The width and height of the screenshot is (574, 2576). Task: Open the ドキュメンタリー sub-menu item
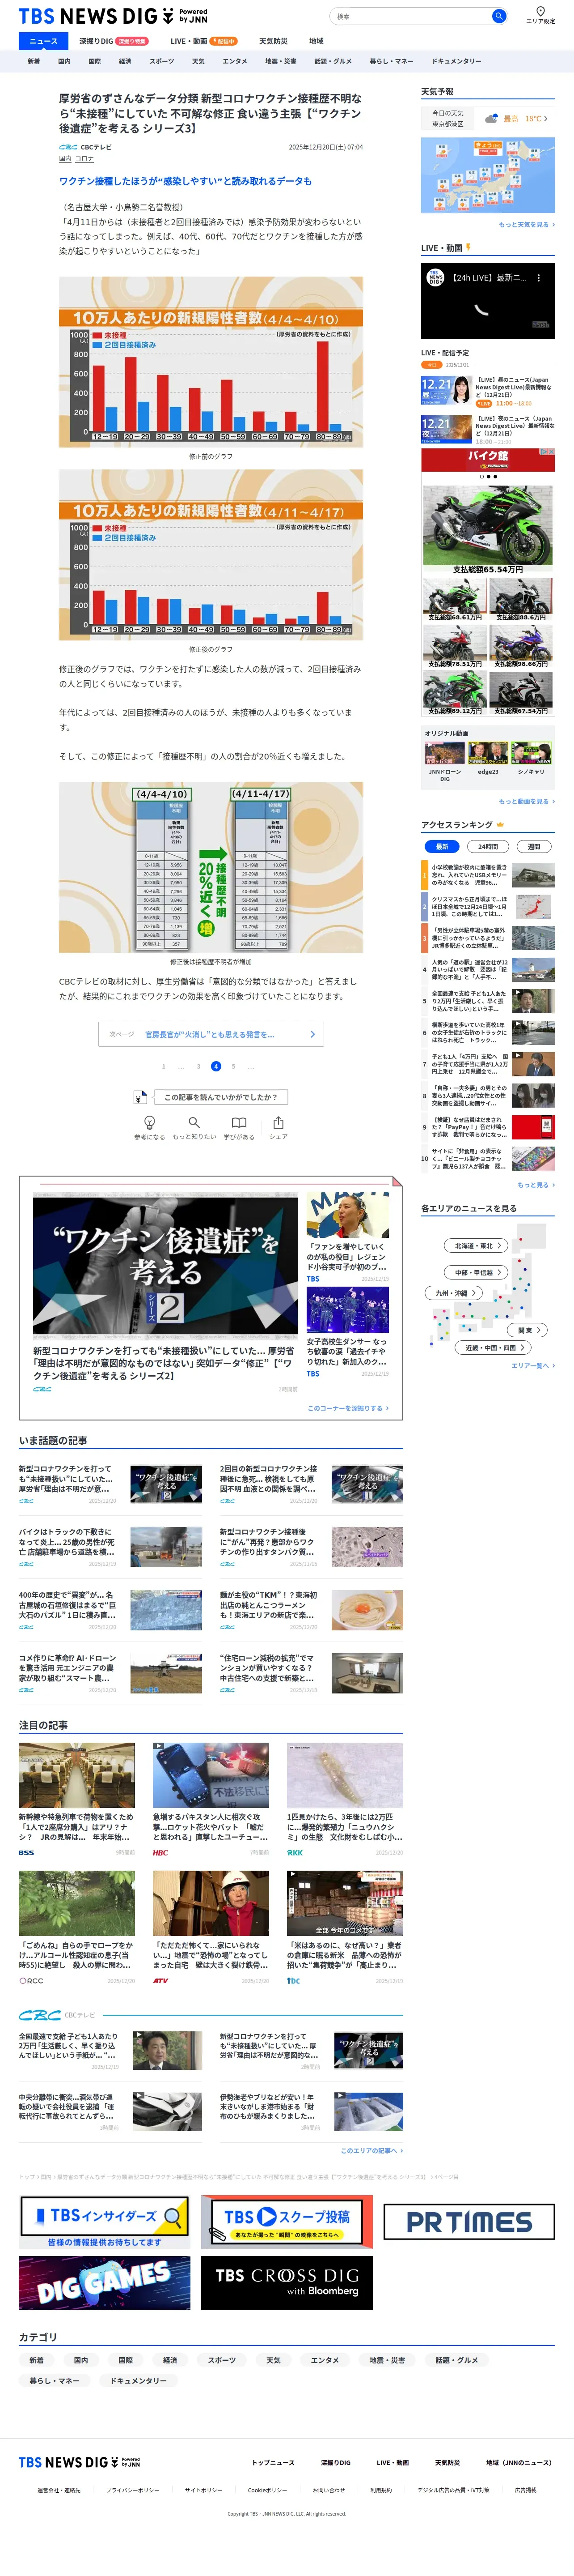point(456,61)
